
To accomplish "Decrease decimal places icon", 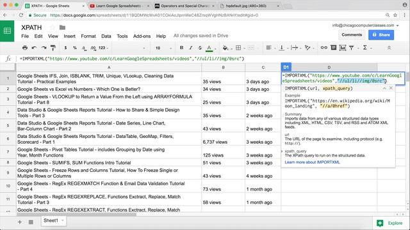I will (84, 48).
